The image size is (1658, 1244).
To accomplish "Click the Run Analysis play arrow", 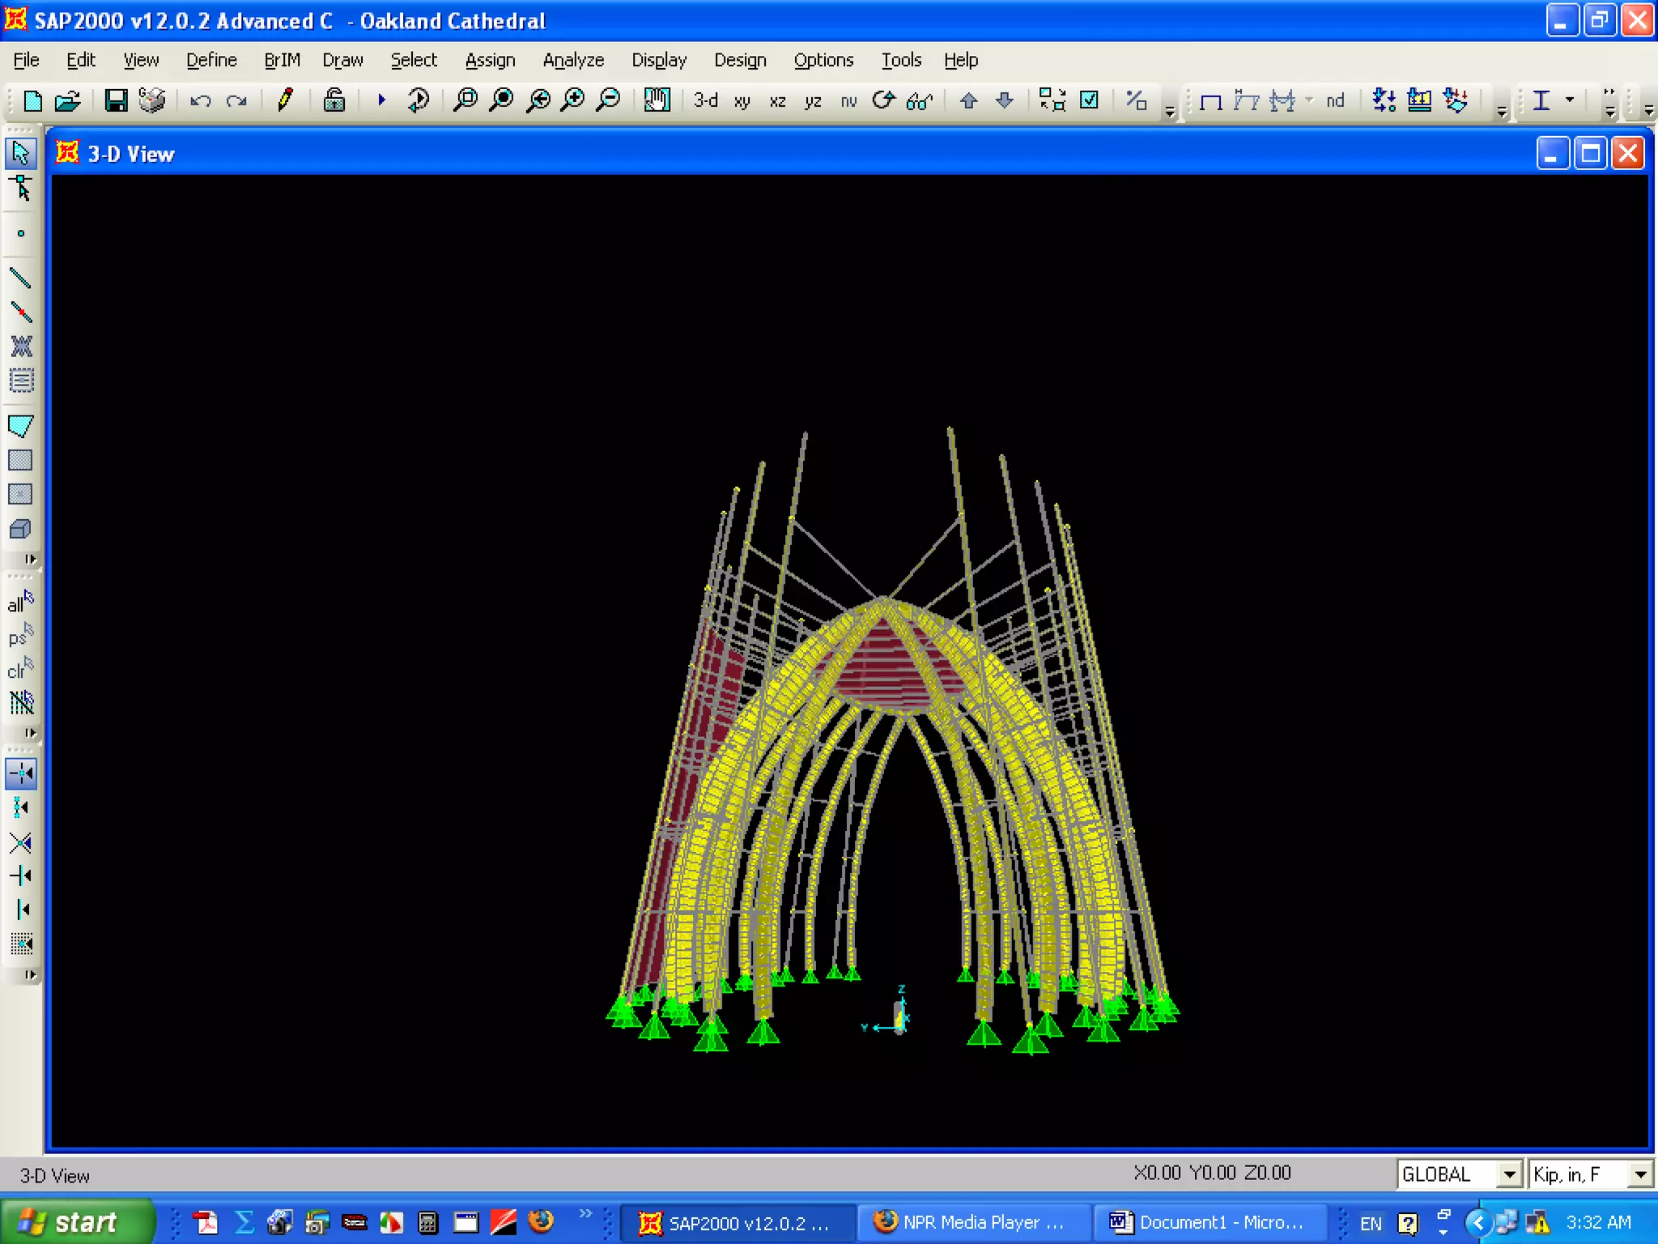I will tap(381, 100).
